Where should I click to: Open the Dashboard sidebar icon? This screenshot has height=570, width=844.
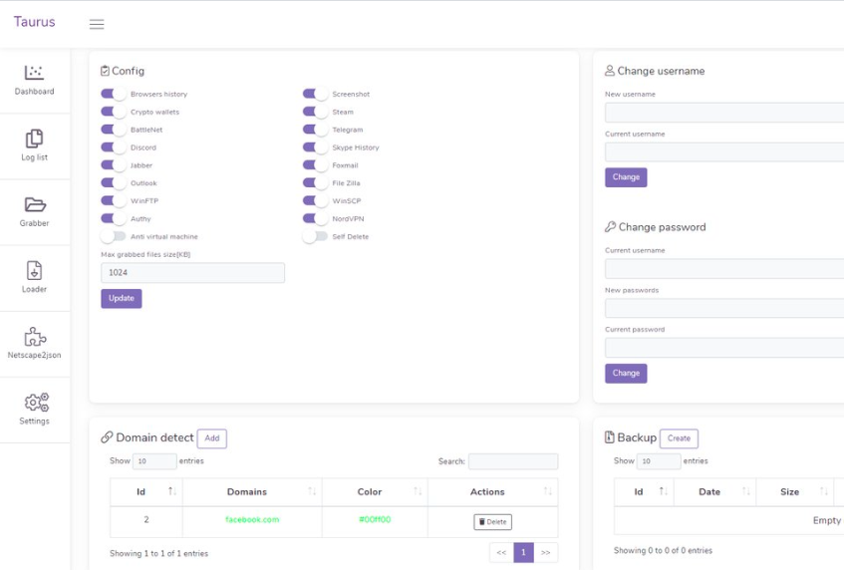(35, 73)
